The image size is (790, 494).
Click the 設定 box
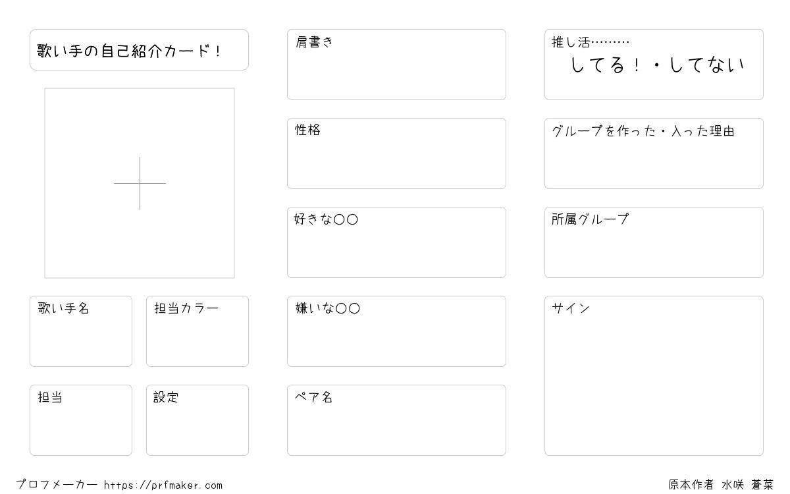coord(197,420)
